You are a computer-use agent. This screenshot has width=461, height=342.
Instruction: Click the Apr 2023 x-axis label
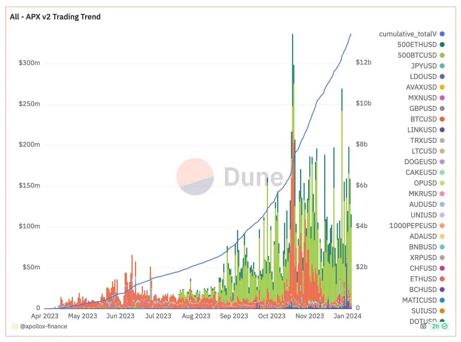click(45, 316)
